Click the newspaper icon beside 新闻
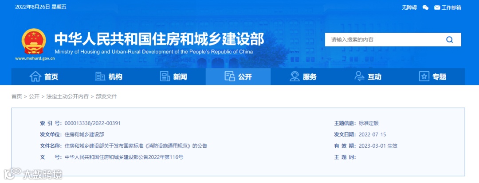The width and height of the screenshot is (479, 183). tap(165, 76)
